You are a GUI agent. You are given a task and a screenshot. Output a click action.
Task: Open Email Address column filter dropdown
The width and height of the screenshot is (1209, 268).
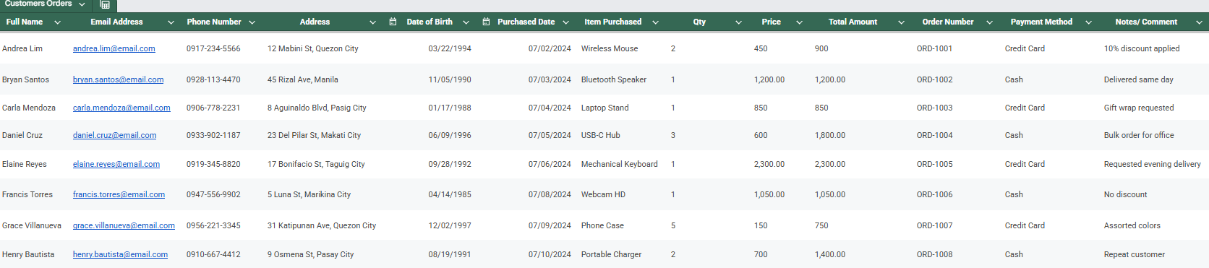click(x=171, y=22)
